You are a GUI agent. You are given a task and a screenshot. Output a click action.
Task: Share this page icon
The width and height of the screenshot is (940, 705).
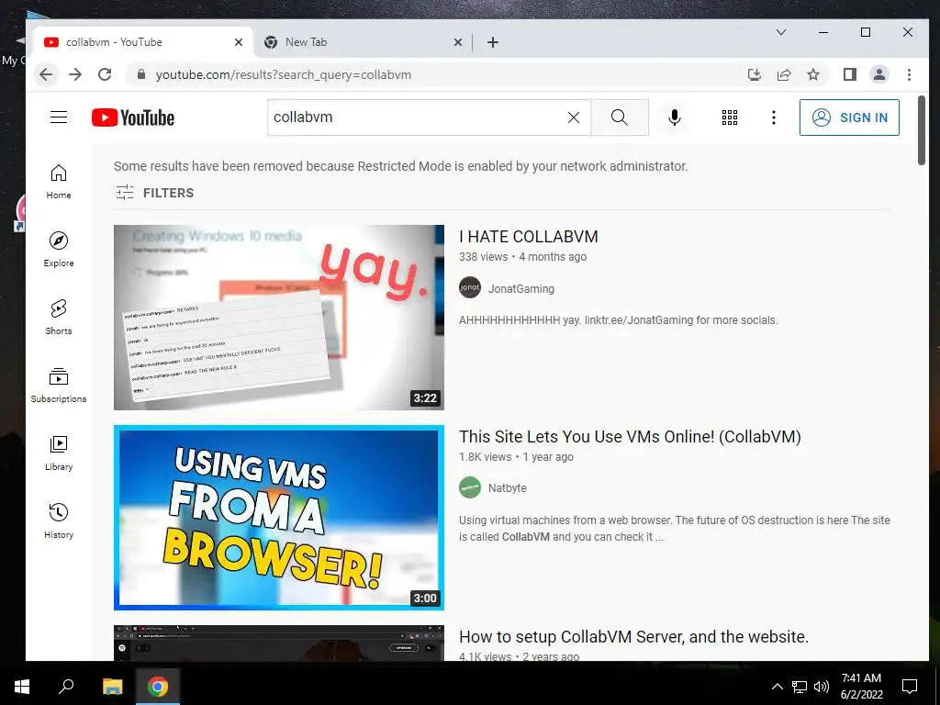point(784,74)
